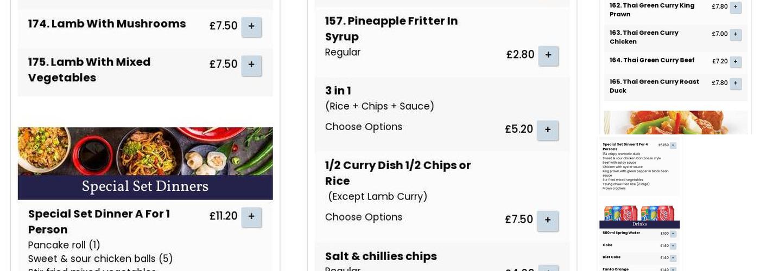Add Thai Green Curry Roast Duck

[736, 83]
